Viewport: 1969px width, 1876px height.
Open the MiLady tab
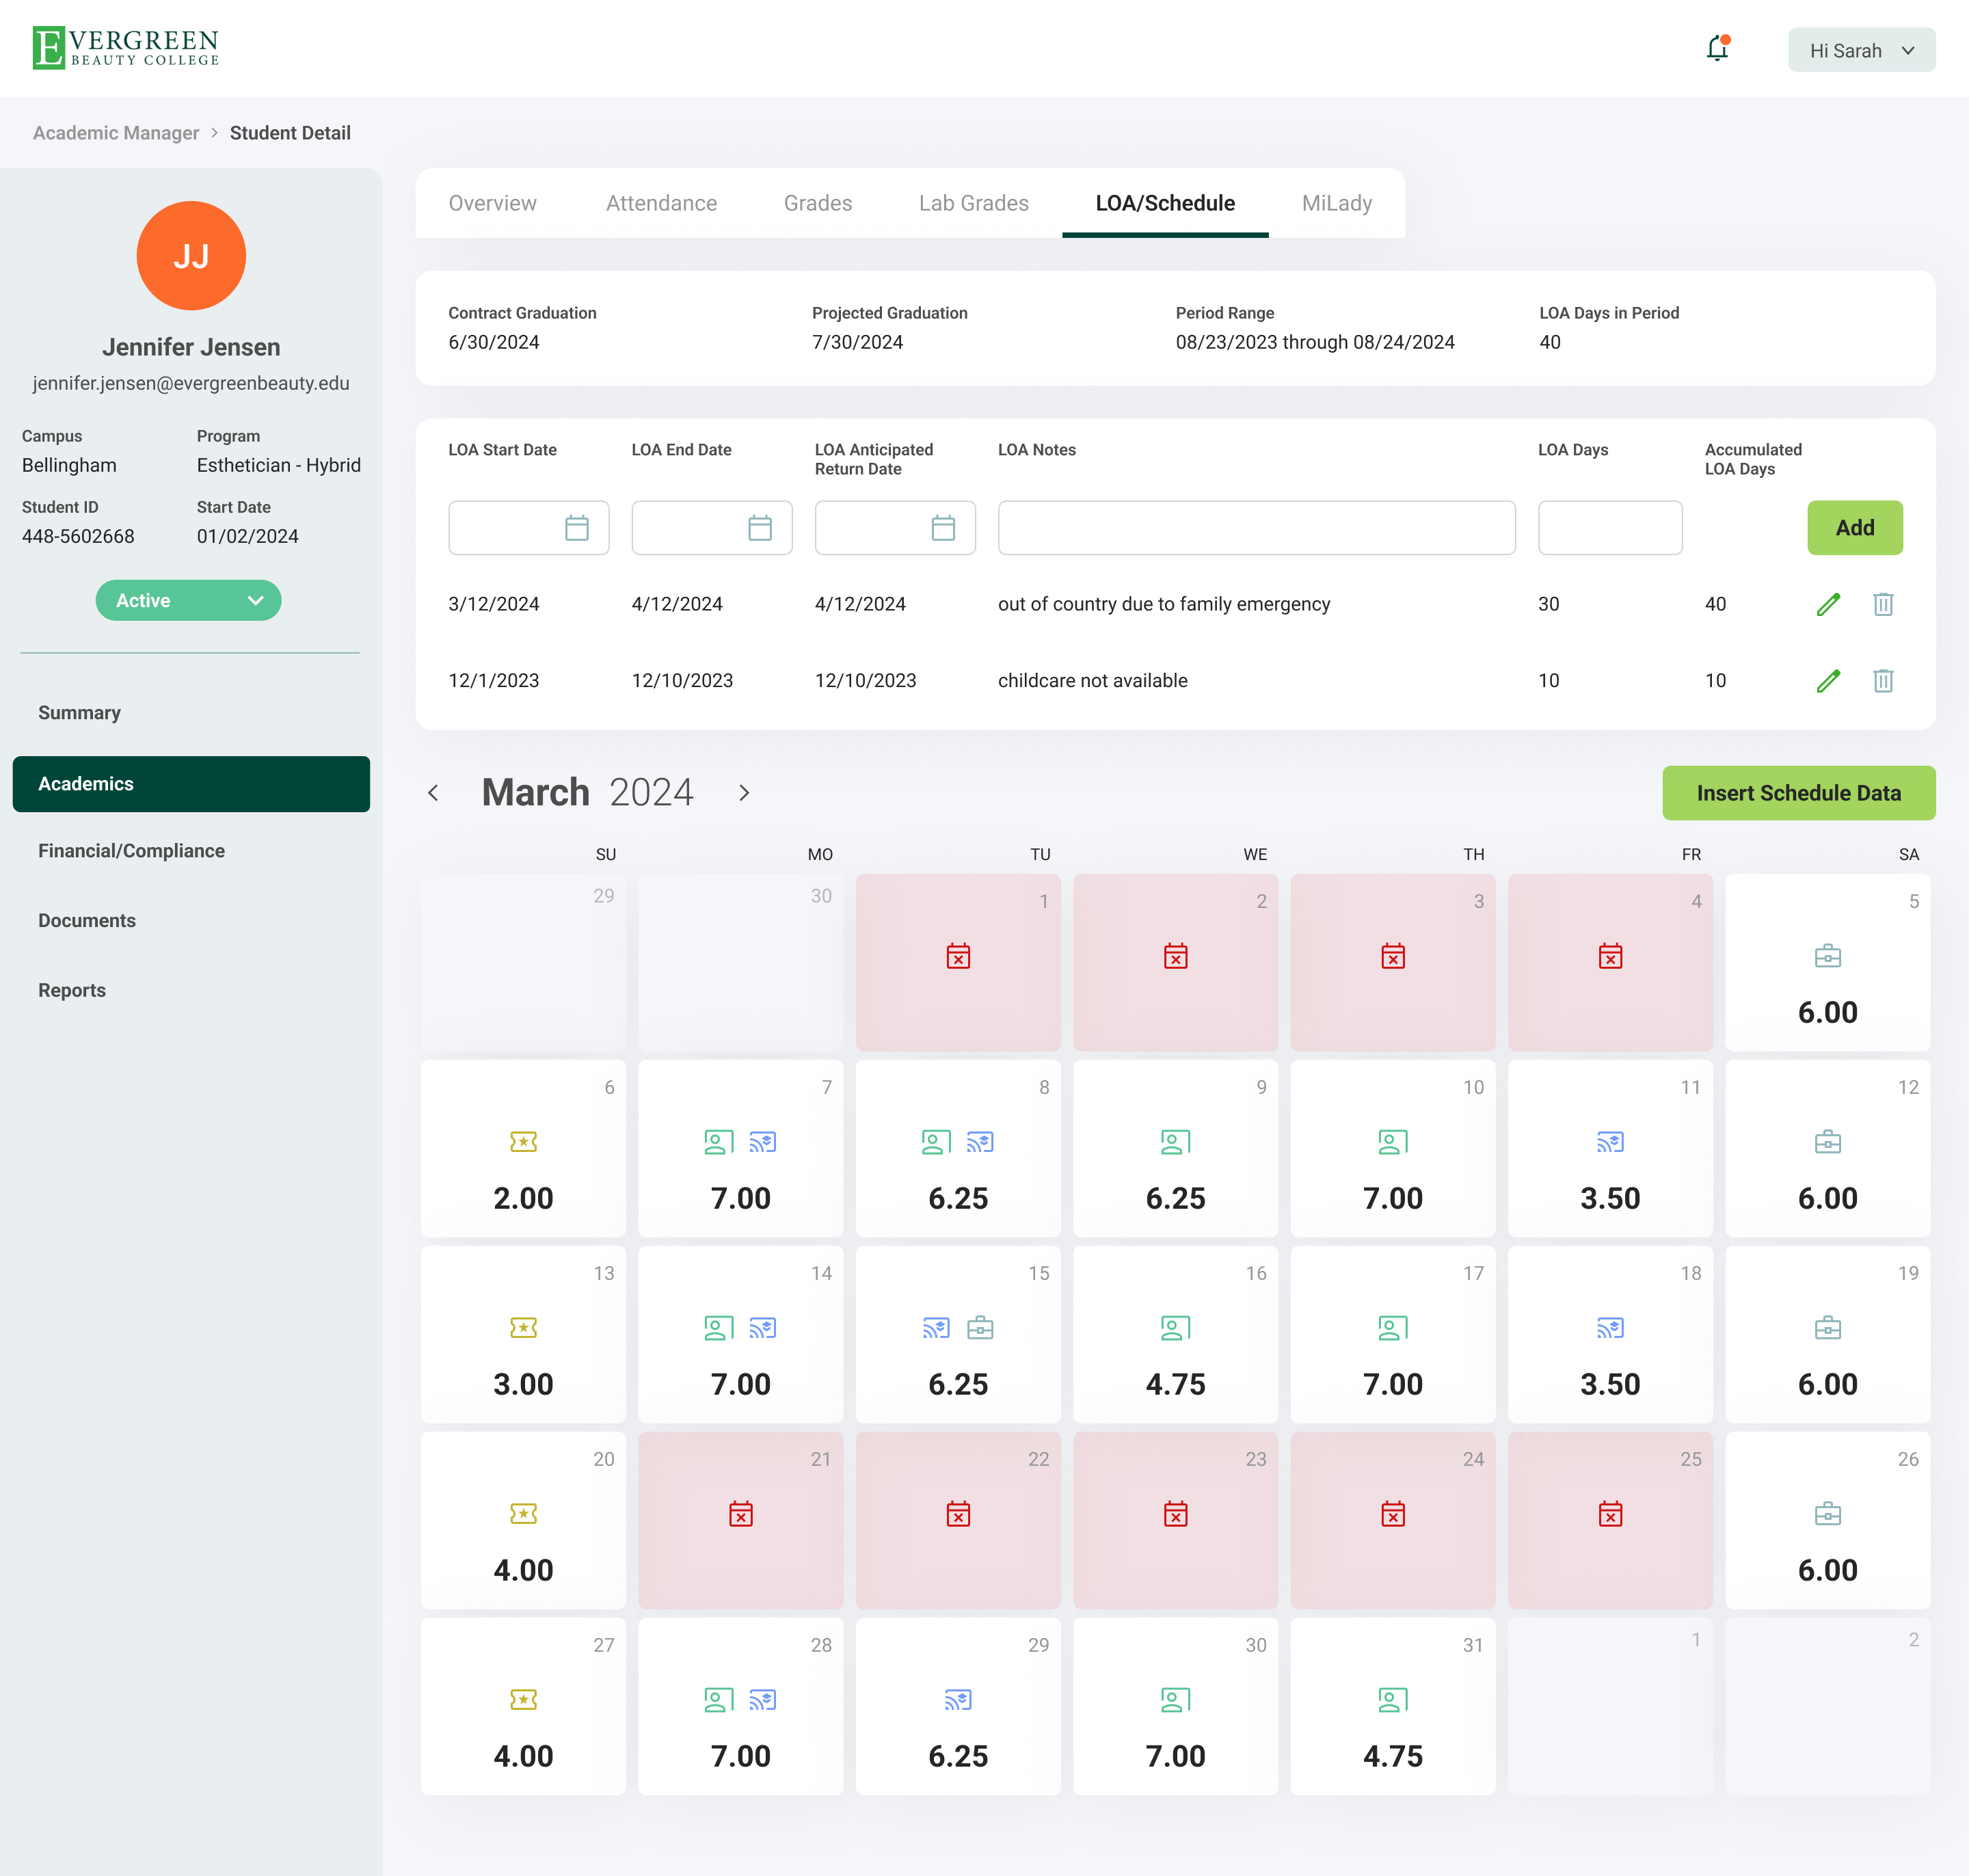click(1336, 203)
